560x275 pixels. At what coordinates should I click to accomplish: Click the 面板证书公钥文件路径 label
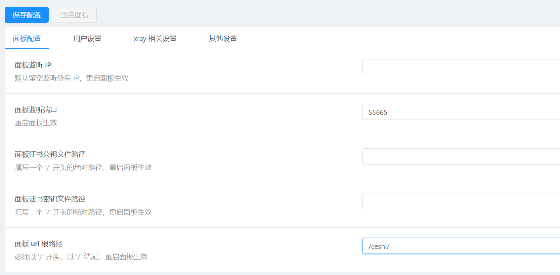click(50, 154)
